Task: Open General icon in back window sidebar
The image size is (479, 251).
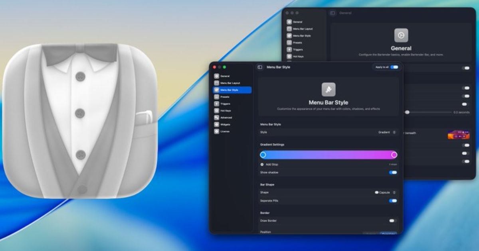Action: [289, 22]
